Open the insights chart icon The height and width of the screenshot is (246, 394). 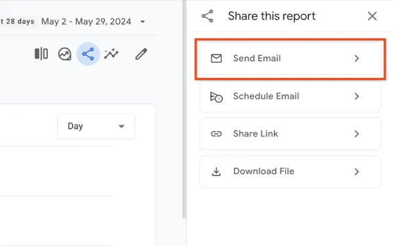(x=64, y=54)
